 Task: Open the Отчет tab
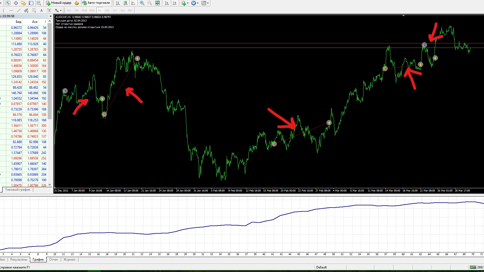coord(54,259)
